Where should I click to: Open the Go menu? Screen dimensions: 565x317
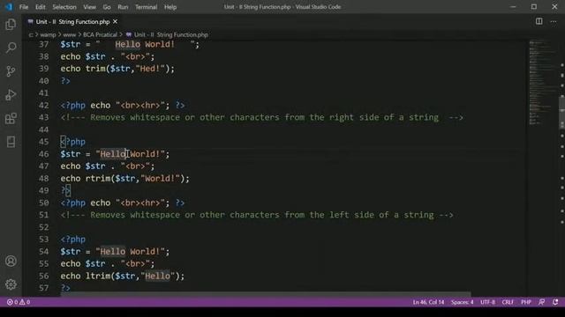pos(107,7)
